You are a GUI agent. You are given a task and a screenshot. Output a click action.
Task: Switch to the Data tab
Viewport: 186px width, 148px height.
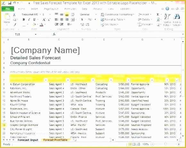pyautogui.click(x=84, y=9)
